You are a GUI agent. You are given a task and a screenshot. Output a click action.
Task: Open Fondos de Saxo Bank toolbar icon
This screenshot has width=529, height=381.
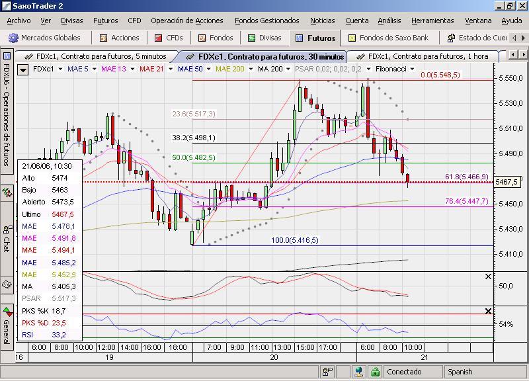(352, 38)
